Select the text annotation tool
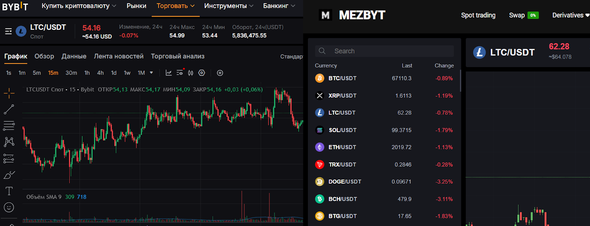This screenshot has width=590, height=226. point(9,191)
